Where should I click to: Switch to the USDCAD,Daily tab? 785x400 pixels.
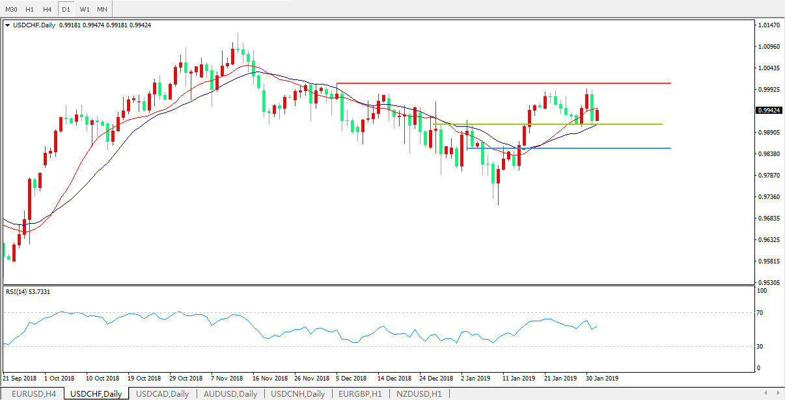pyautogui.click(x=163, y=393)
